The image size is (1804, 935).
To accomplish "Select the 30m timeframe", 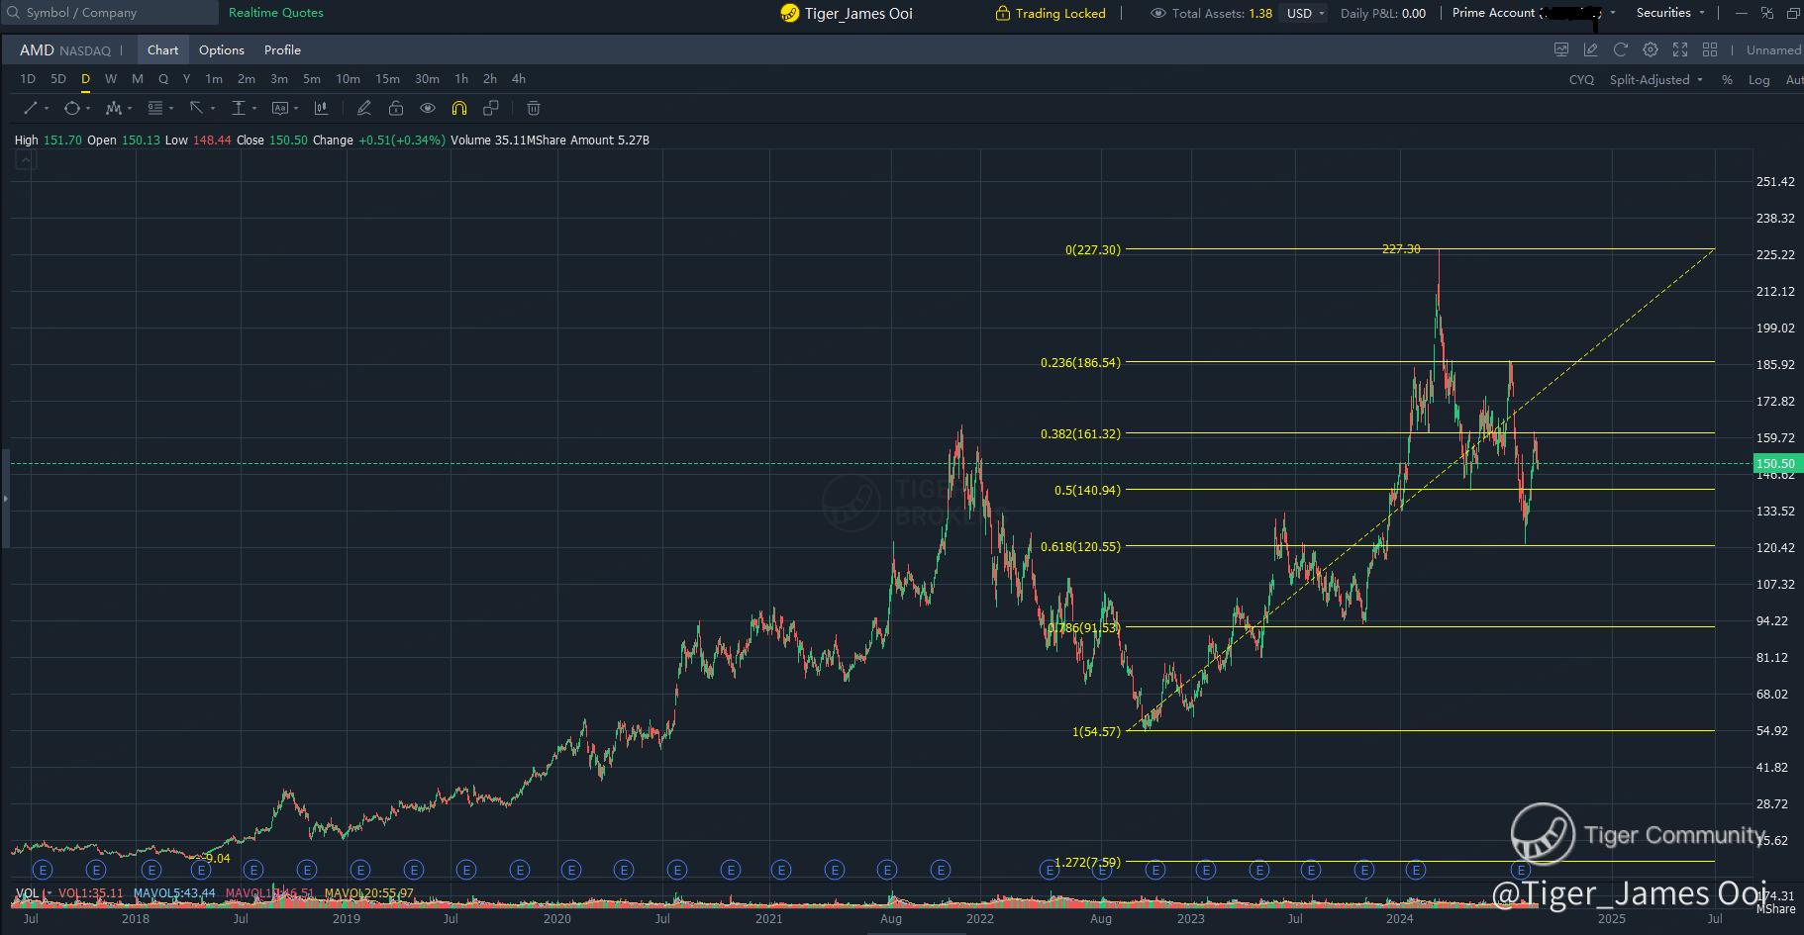I will (427, 79).
